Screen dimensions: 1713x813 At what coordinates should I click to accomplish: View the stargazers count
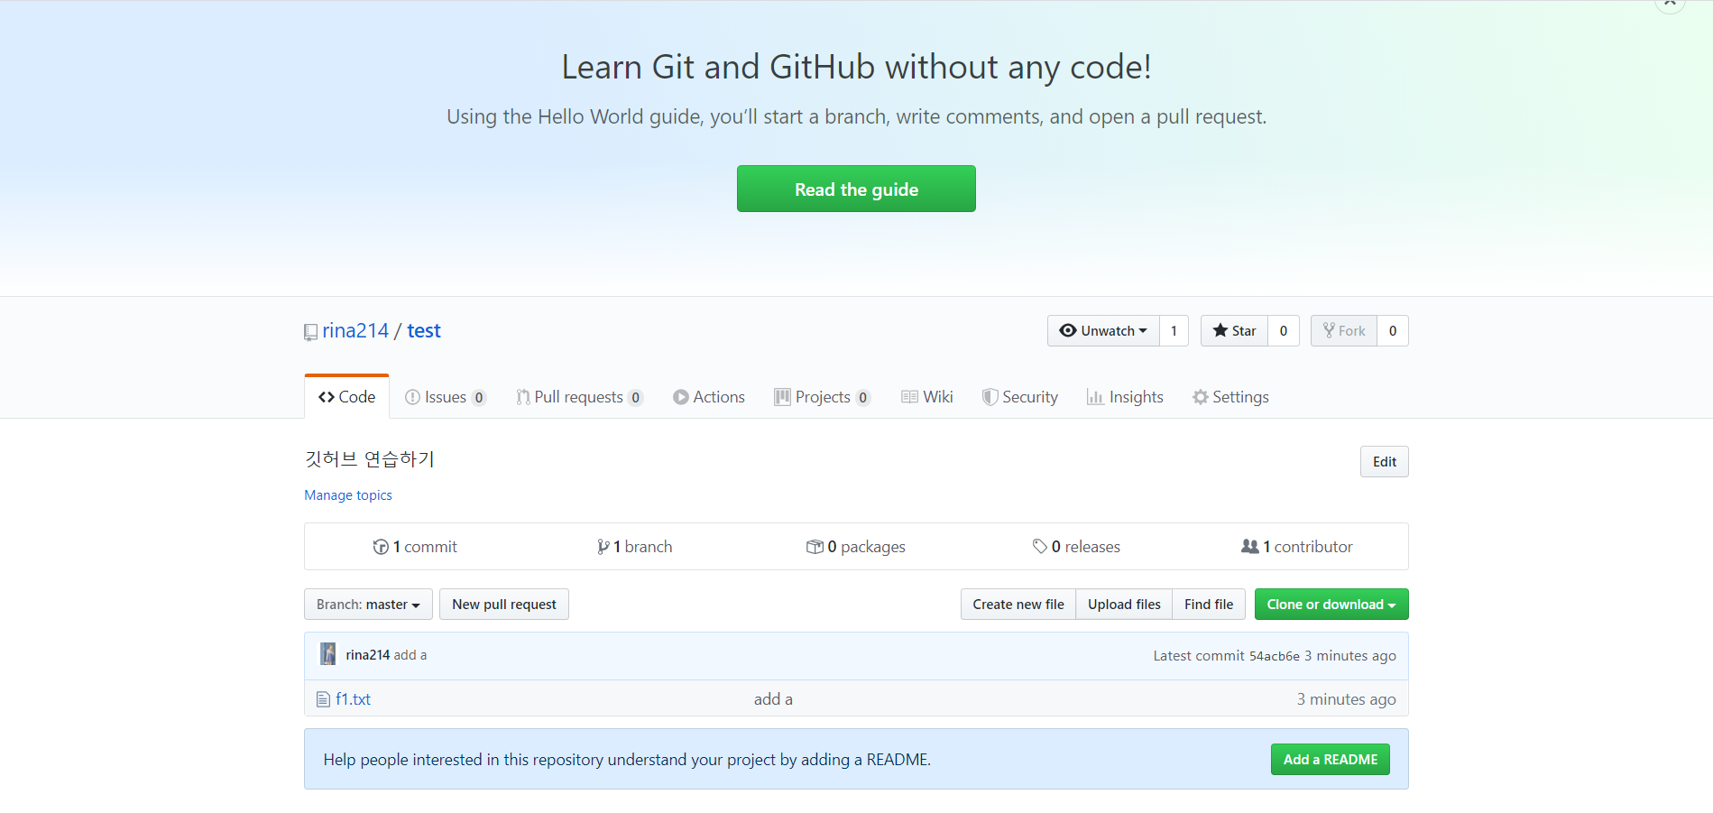coord(1284,330)
